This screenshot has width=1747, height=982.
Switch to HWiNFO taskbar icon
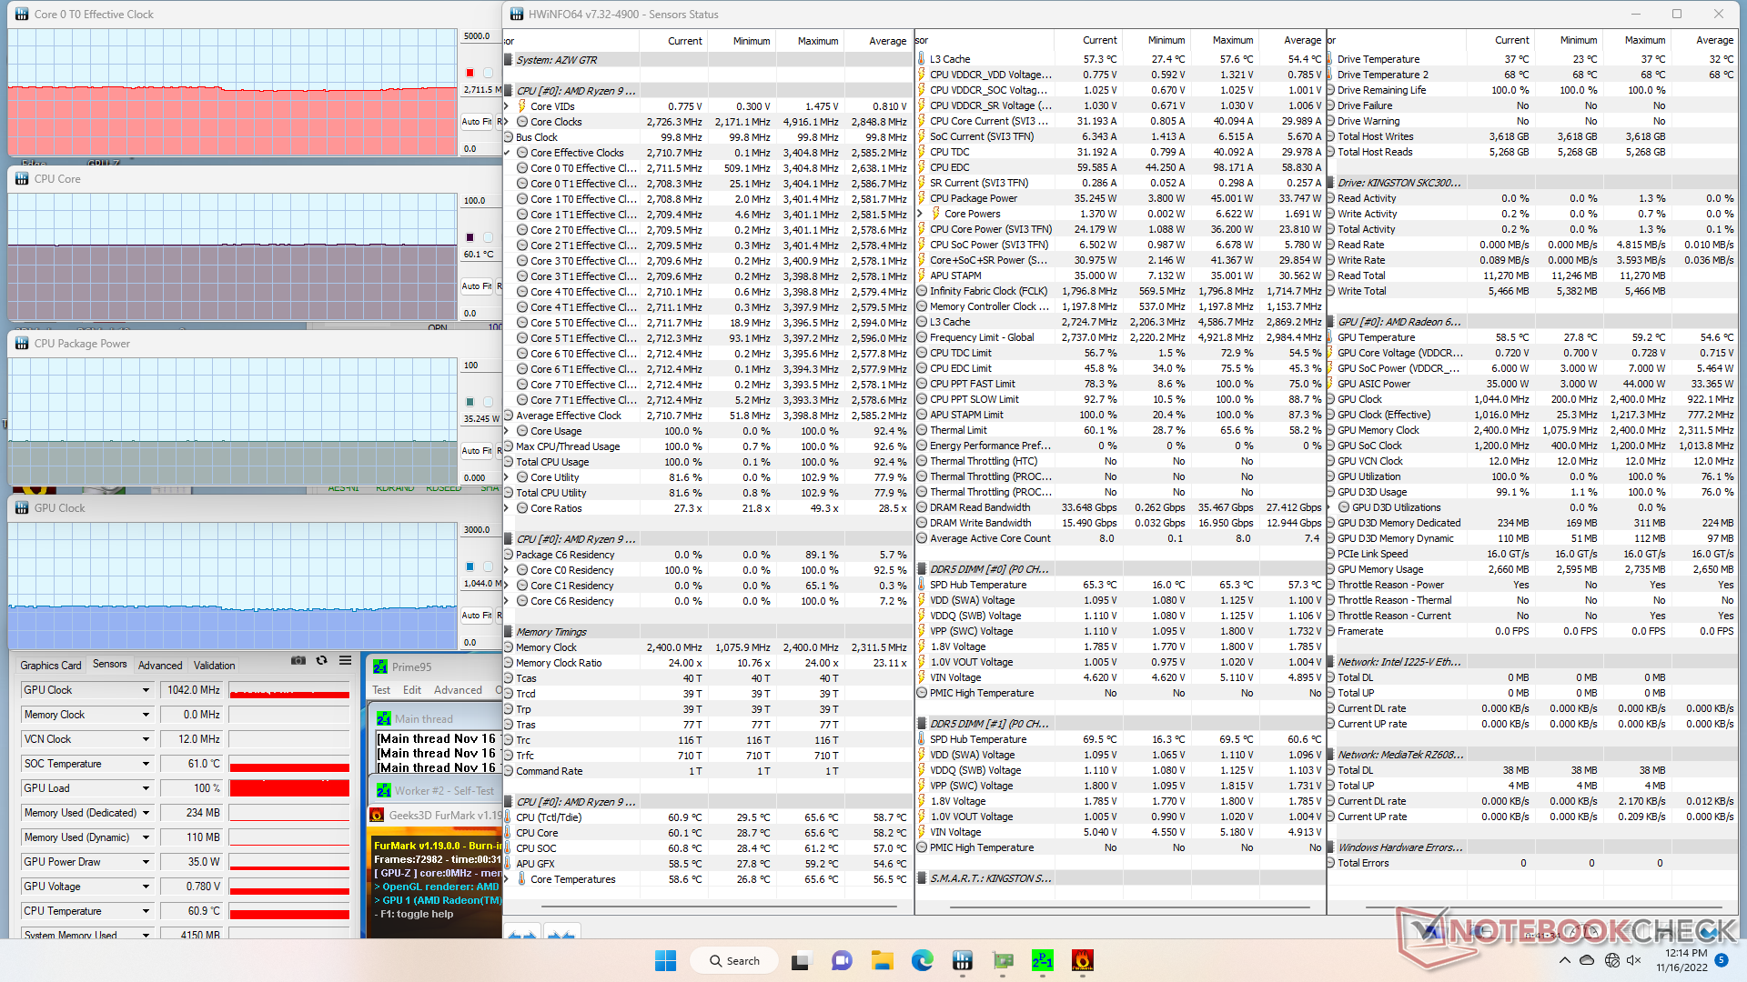coord(963,960)
